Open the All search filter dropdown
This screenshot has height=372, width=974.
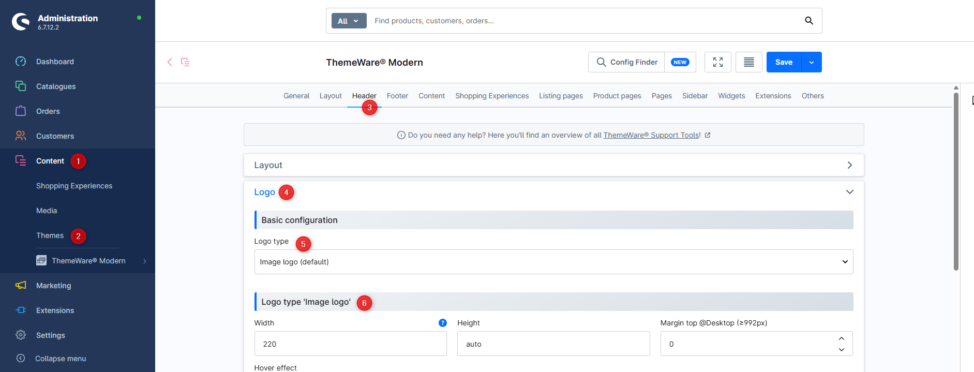click(x=349, y=21)
